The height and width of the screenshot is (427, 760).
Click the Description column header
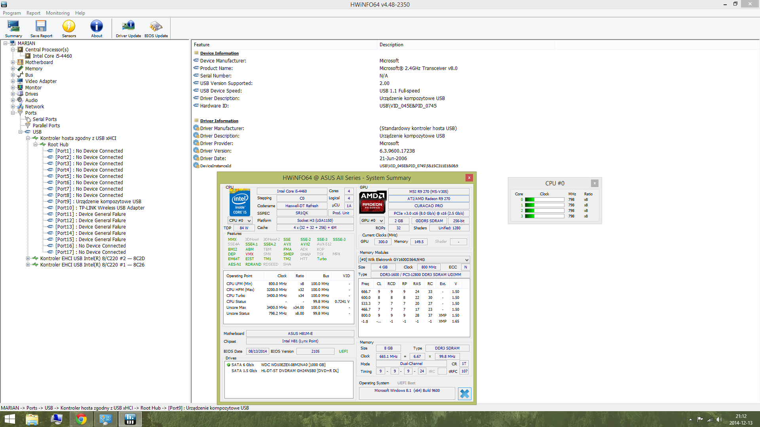click(x=466, y=45)
